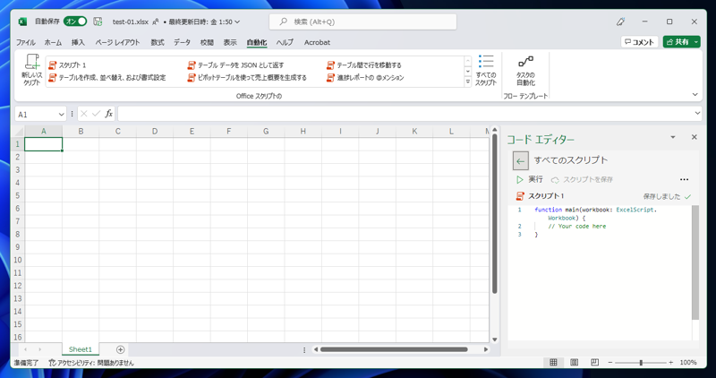Viewport: 716px width, 378px height.
Task: Click the タスクの自動化 flow icon
Action: (x=525, y=71)
